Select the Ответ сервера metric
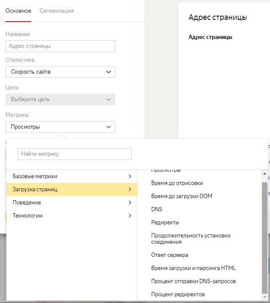The width and height of the screenshot is (270, 303). tap(170, 255)
